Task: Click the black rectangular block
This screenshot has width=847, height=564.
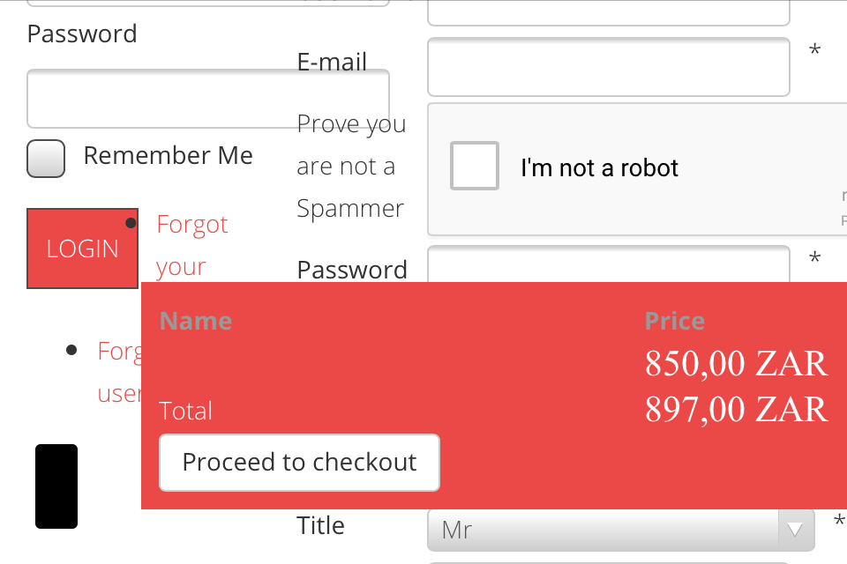Action: click(56, 486)
